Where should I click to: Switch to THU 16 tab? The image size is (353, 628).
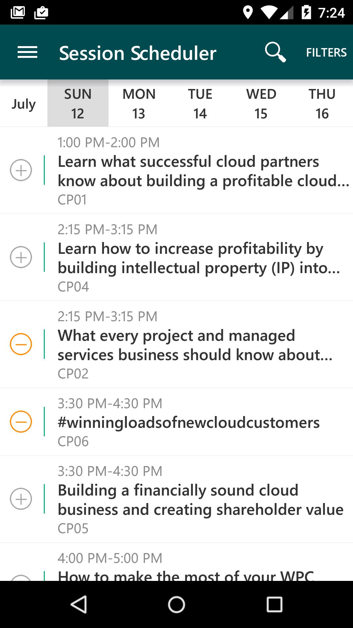322,103
